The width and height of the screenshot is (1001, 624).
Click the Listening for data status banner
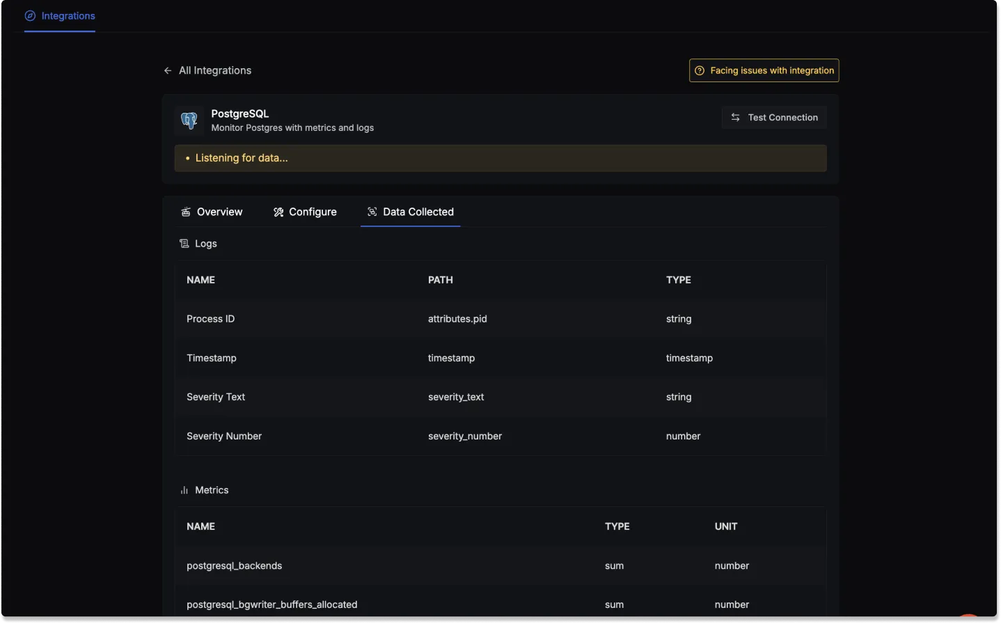click(500, 158)
